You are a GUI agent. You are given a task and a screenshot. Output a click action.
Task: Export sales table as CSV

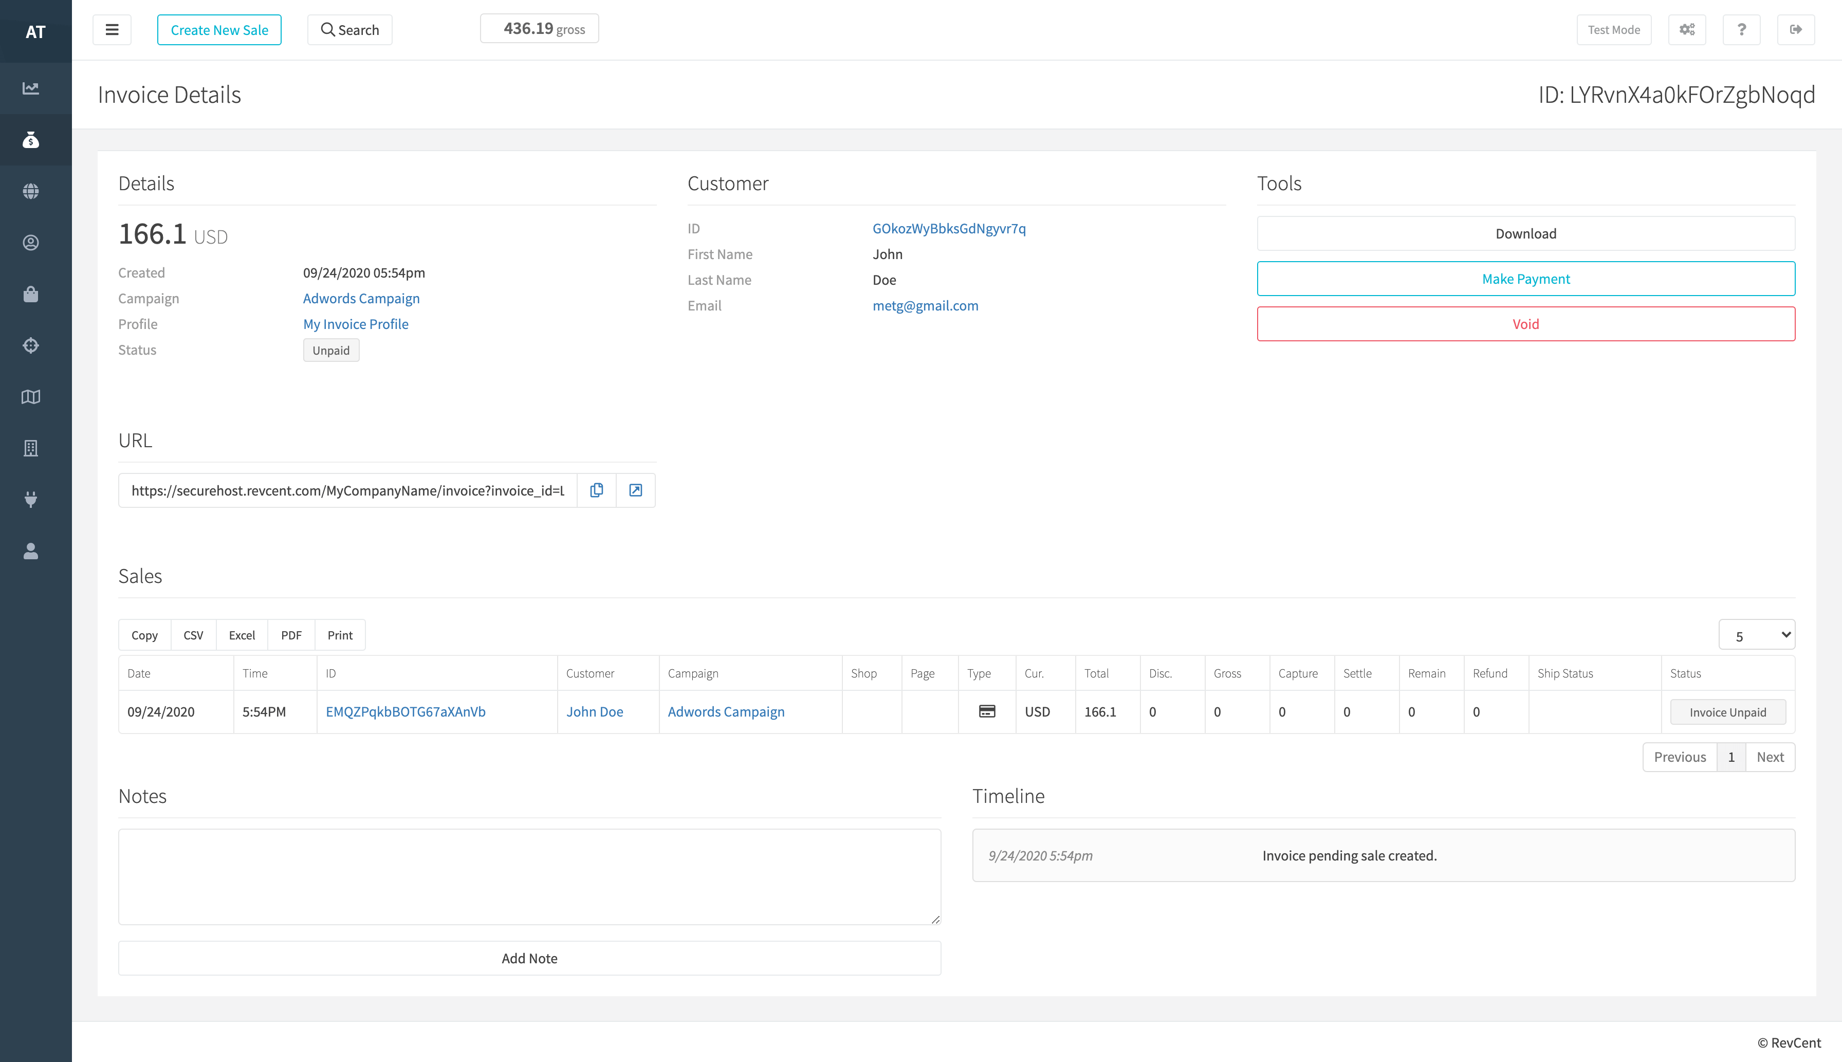pos(193,635)
